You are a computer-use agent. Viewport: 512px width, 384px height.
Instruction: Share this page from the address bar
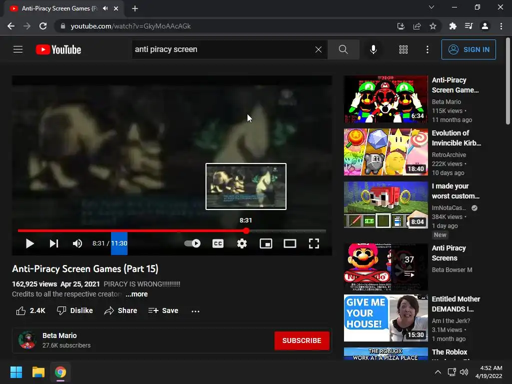[417, 26]
